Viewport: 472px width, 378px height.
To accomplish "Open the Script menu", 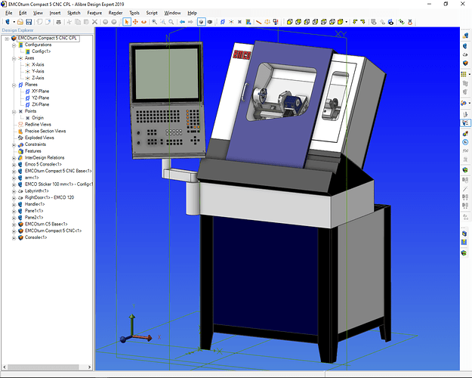I will [152, 13].
